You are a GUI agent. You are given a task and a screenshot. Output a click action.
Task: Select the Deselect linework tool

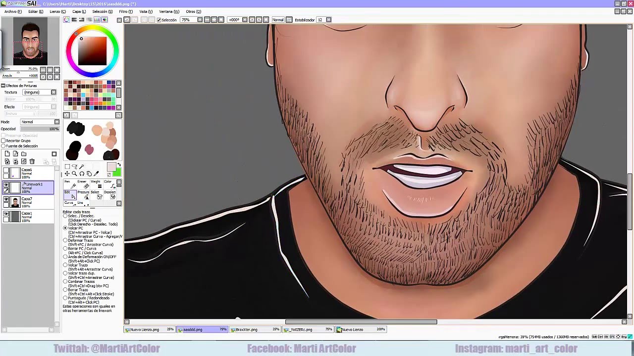pos(109,195)
